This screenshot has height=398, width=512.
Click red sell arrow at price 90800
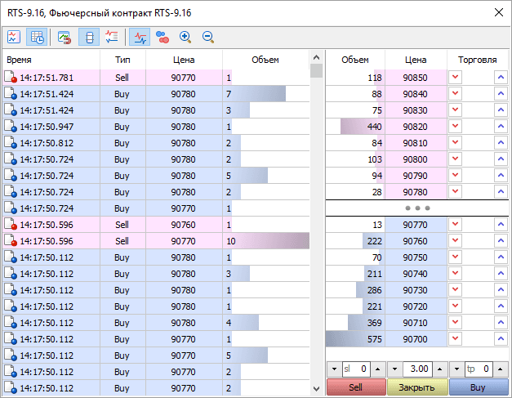pos(455,159)
